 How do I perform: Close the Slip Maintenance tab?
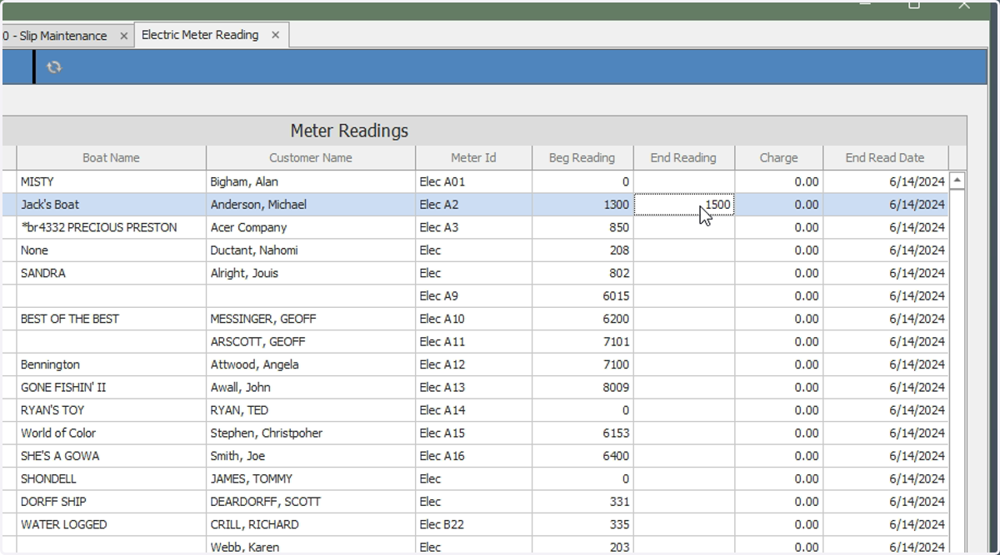[x=124, y=36]
